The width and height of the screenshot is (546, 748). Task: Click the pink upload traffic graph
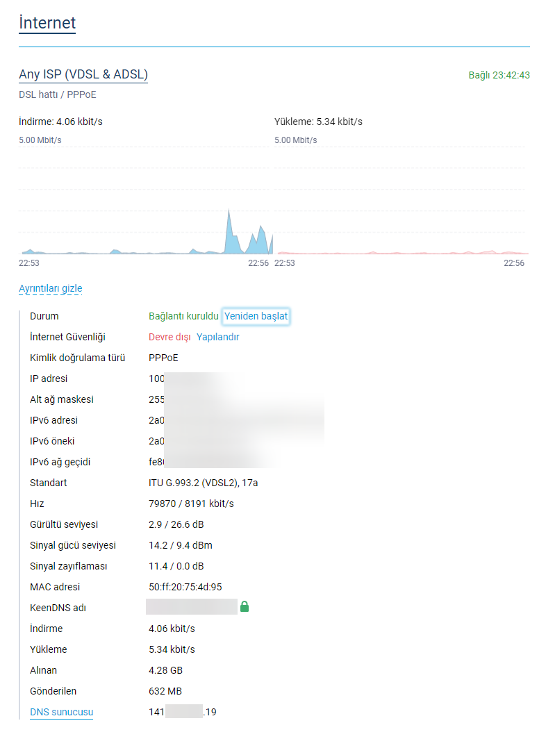pyautogui.click(x=401, y=252)
